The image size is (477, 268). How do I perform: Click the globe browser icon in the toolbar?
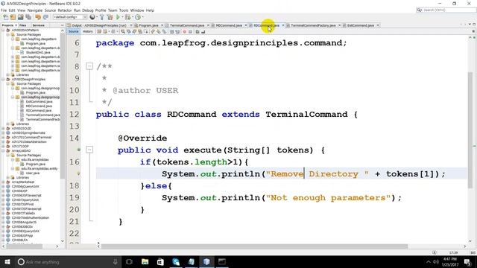[92, 17]
